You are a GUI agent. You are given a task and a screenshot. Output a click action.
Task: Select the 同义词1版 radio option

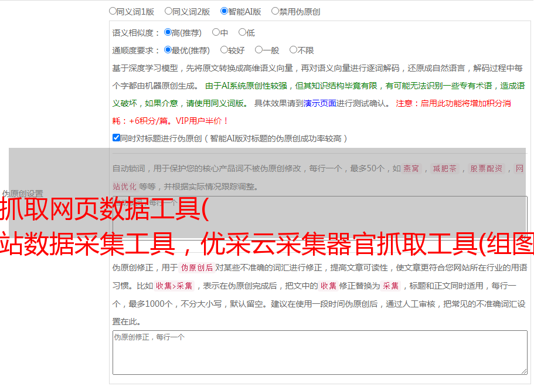pyautogui.click(x=113, y=11)
